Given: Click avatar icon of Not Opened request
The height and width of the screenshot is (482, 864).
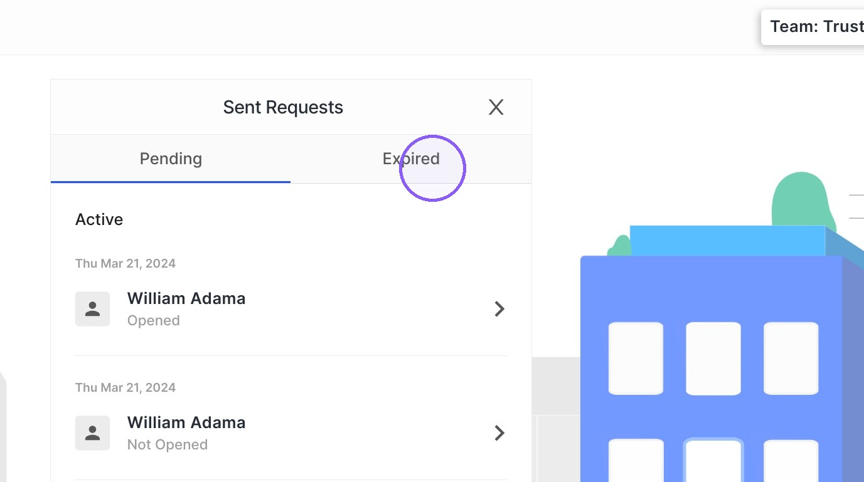Looking at the screenshot, I should click(x=92, y=432).
